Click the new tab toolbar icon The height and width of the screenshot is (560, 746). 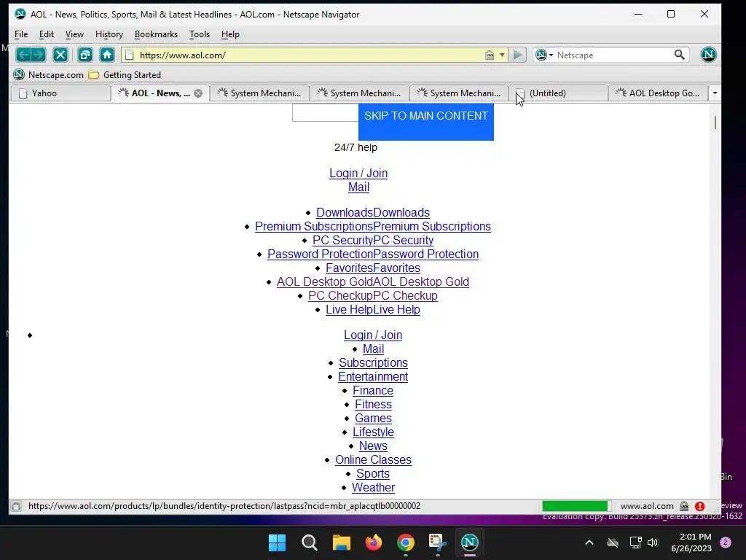tap(85, 55)
